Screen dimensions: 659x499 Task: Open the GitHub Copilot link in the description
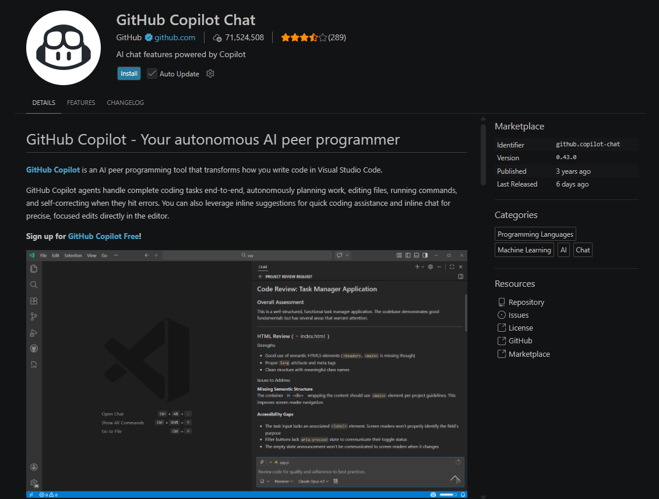(x=53, y=170)
